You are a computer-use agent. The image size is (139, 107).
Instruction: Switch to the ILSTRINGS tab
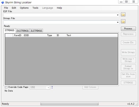[36, 31]
